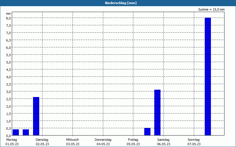Click the 1,0 y-axis value

pyautogui.click(x=9, y=121)
